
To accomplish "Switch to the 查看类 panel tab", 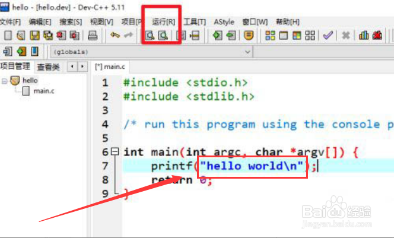I will click(x=48, y=67).
